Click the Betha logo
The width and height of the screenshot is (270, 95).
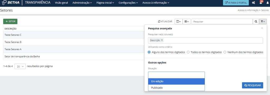pyautogui.click(x=11, y=3)
